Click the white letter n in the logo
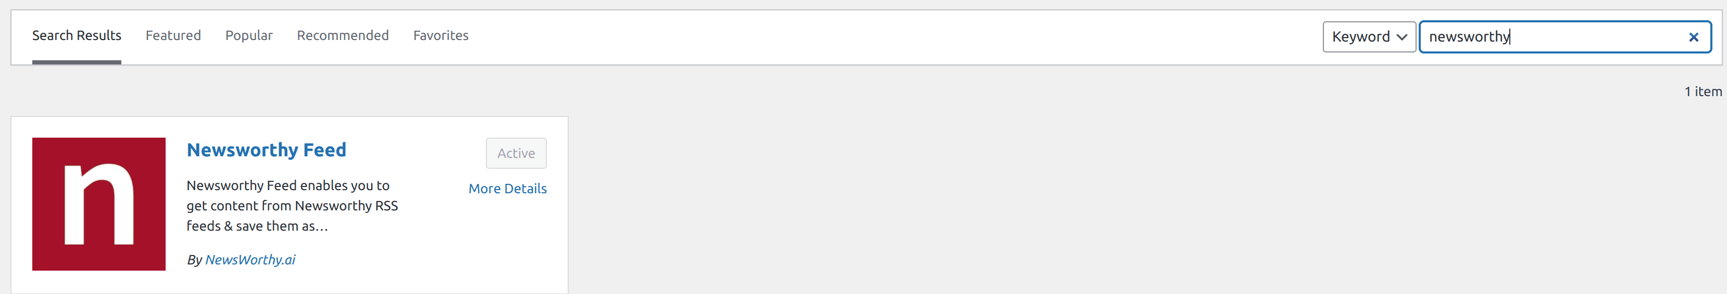The height and width of the screenshot is (294, 1727). [98, 205]
